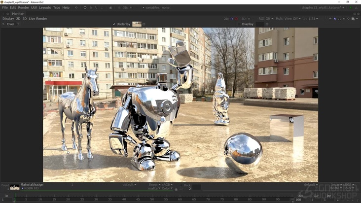
Task: Pause 2D render updates in Monitor
Action: point(232,19)
